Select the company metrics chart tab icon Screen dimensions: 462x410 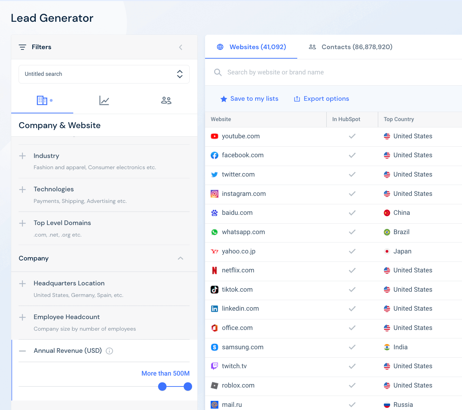(x=104, y=100)
